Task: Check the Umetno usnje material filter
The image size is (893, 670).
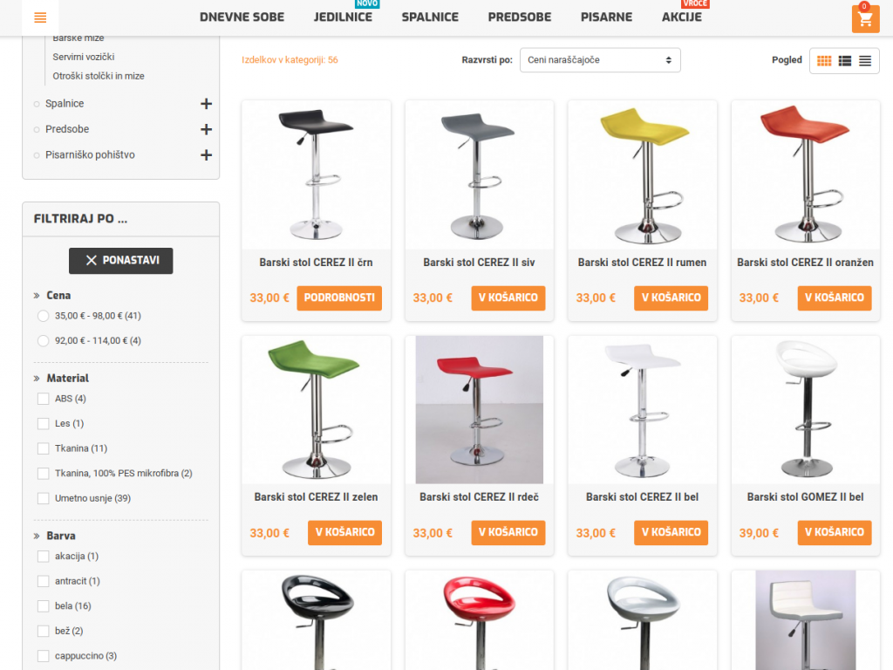Action: pos(43,498)
